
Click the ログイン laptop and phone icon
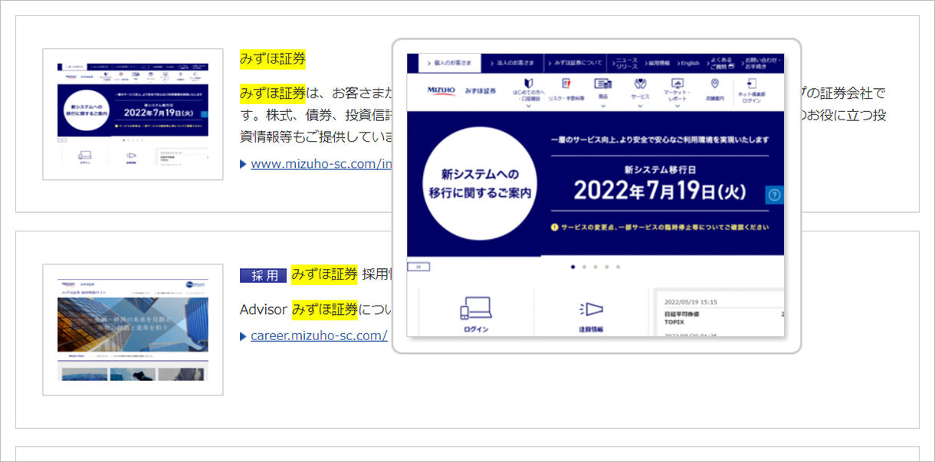point(475,308)
